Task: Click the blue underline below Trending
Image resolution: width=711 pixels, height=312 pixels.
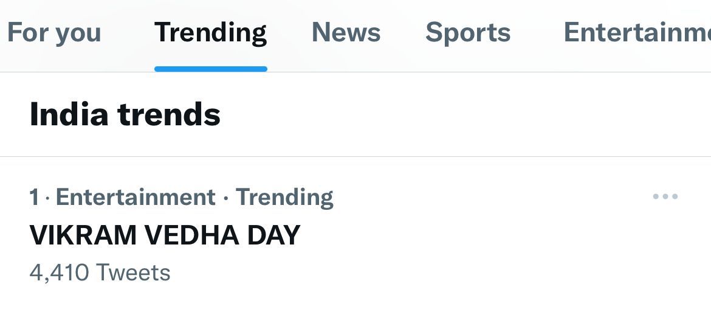Action: click(x=210, y=69)
